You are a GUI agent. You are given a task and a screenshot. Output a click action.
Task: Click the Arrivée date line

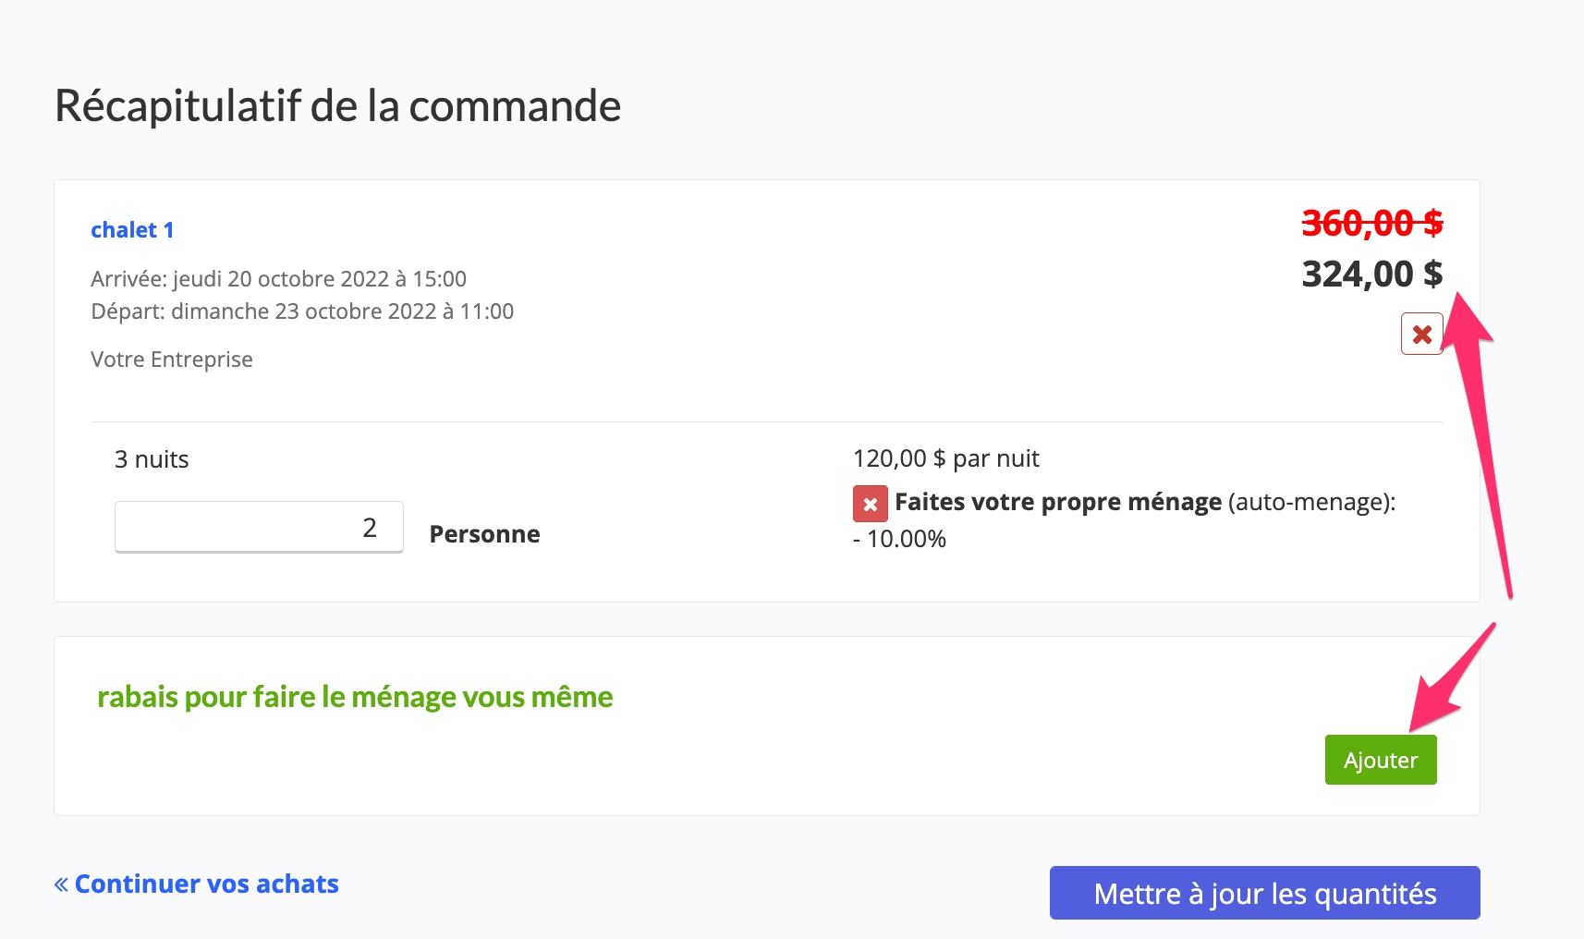click(278, 279)
